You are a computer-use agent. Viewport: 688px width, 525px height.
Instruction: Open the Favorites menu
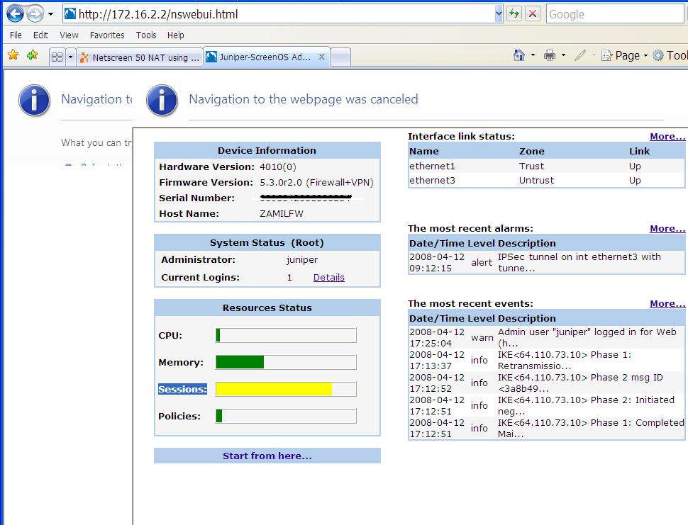(107, 35)
